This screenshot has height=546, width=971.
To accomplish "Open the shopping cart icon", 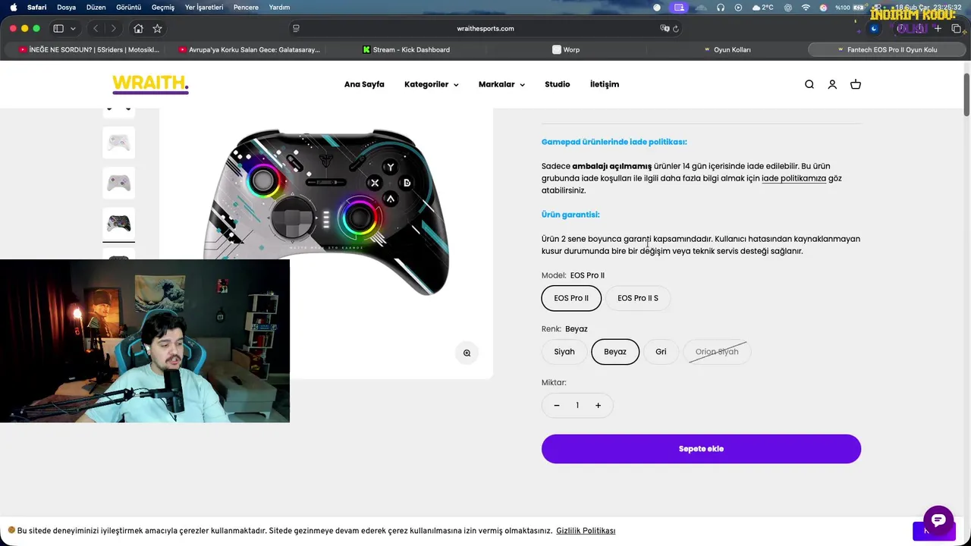I will click(856, 84).
